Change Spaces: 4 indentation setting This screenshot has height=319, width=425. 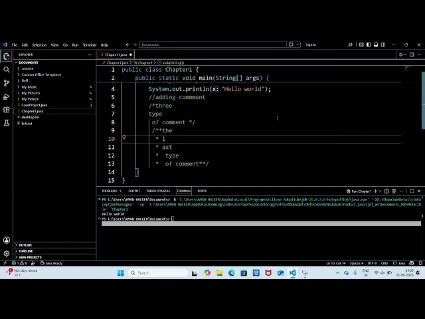(x=357, y=263)
